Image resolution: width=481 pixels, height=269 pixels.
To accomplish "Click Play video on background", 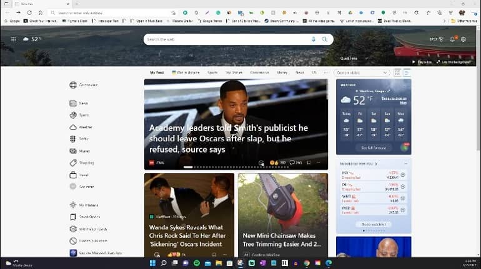I will click(x=422, y=62).
